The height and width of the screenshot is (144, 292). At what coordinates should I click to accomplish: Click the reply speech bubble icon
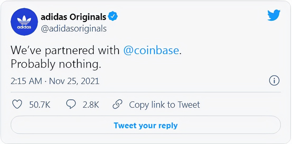71,105
